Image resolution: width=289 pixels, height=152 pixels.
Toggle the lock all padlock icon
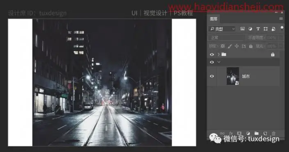pos(250,46)
